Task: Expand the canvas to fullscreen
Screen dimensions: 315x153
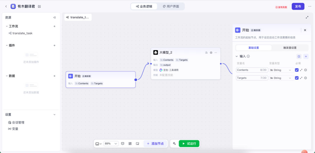Action: pyautogui.click(x=307, y=17)
